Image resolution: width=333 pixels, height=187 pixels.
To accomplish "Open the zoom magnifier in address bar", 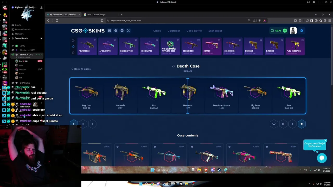I will (x=249, y=21).
